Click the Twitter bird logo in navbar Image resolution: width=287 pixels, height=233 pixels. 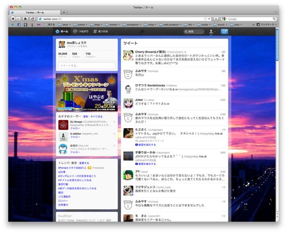coord(142,31)
